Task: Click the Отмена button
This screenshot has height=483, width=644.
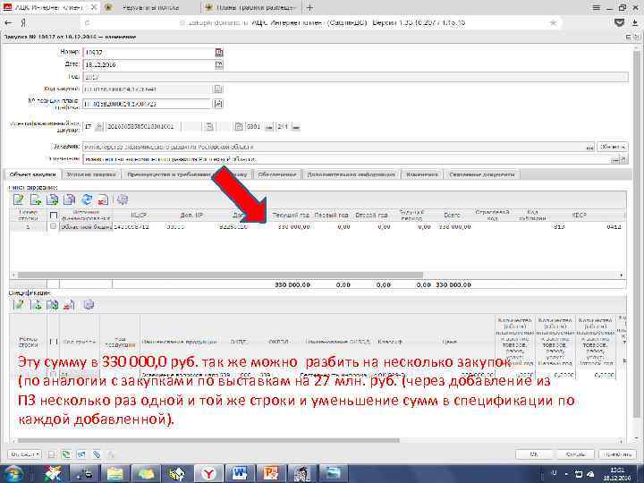Action: (575, 454)
